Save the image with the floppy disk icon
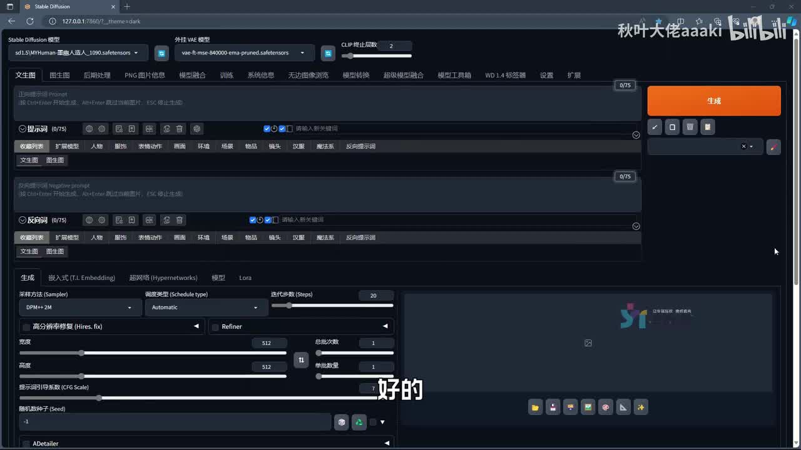Viewport: 801px width, 450px height. [553, 407]
